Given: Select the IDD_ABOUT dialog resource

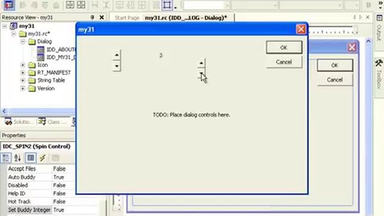Looking at the screenshot, I should pyautogui.click(x=61, y=49).
